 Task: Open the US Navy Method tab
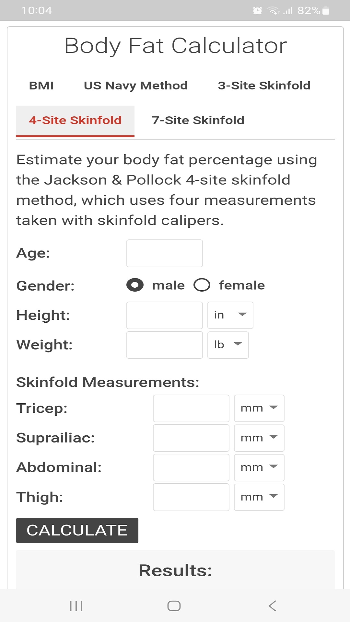[136, 85]
